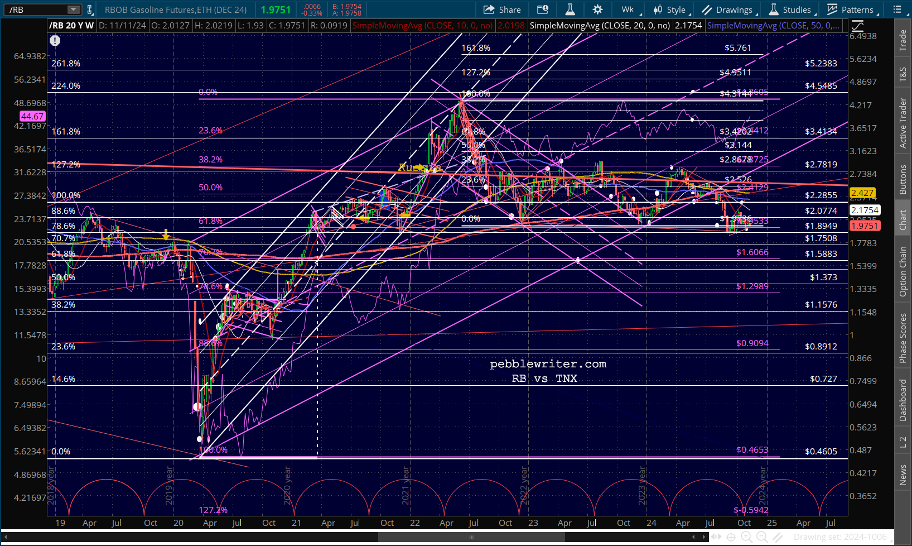Click the zoom in magnifier icon
Viewport: 912px width, 546px height.
click(x=746, y=537)
